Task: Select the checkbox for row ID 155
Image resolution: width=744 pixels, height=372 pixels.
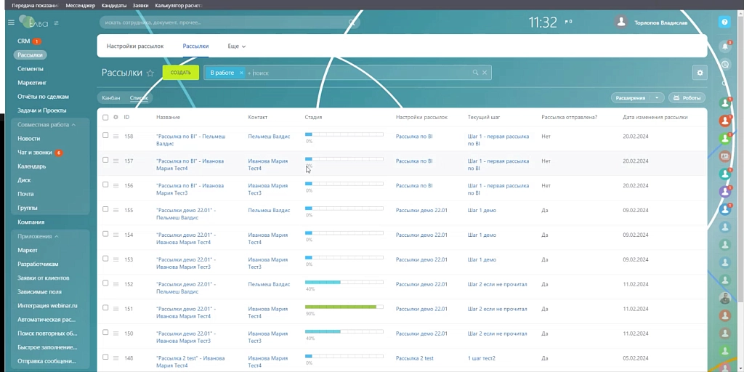Action: [x=105, y=209]
